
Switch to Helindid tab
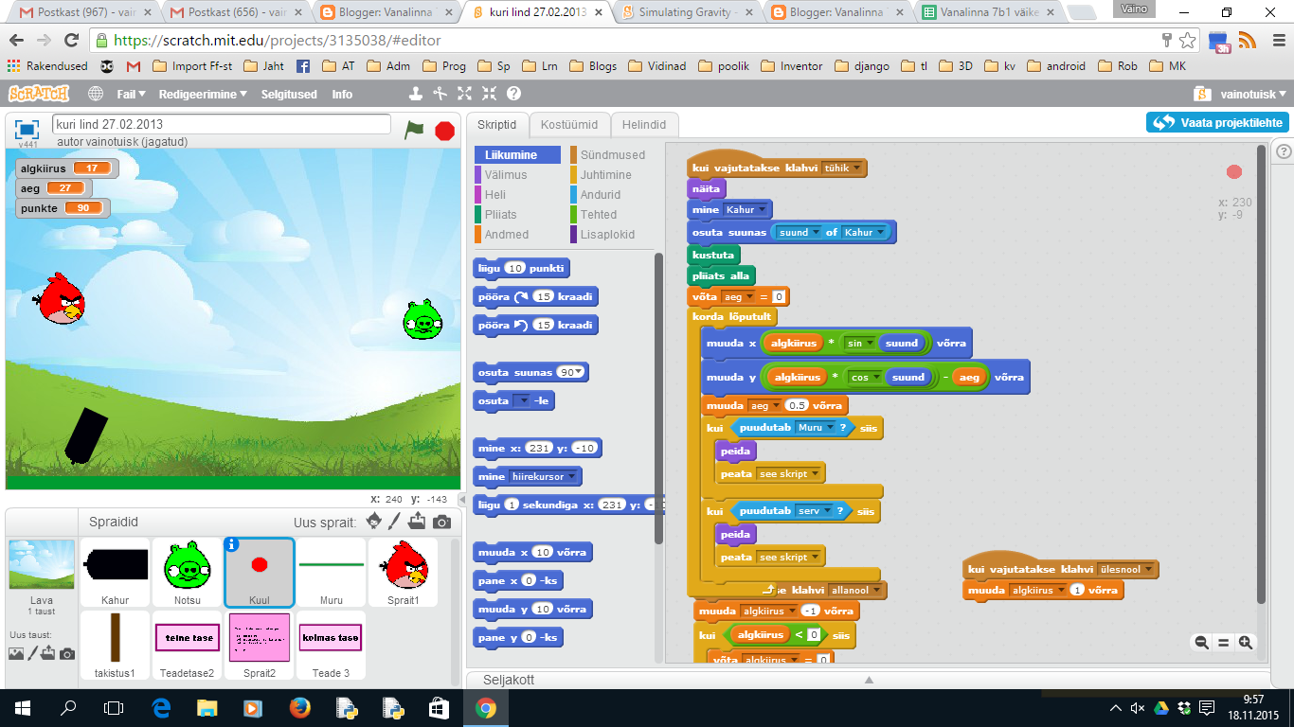point(644,125)
